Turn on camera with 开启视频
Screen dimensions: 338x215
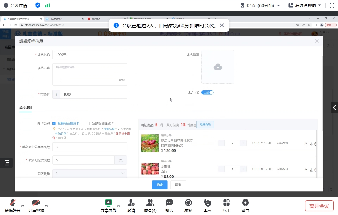click(36, 203)
